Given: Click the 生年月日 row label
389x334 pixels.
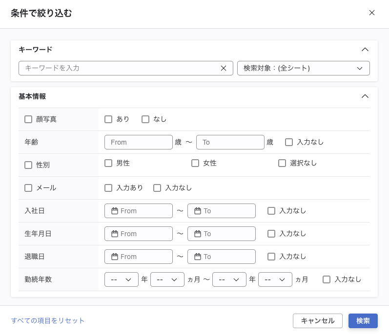Looking at the screenshot, I should tap(38, 234).
